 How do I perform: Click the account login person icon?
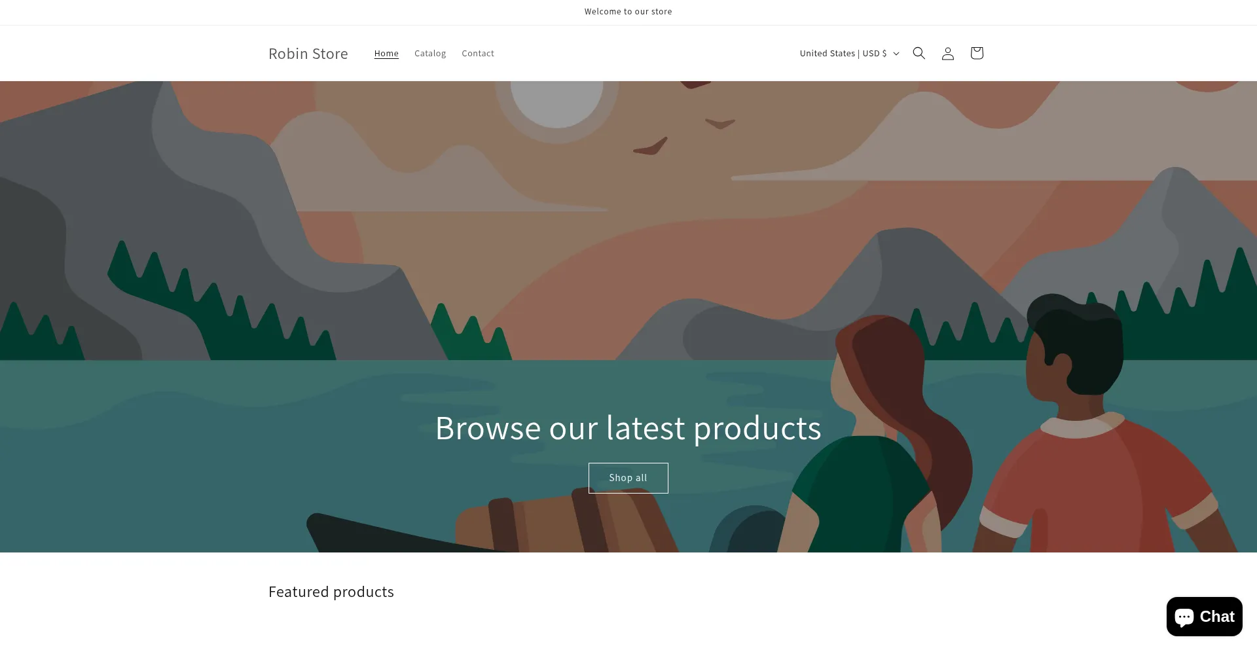947,53
